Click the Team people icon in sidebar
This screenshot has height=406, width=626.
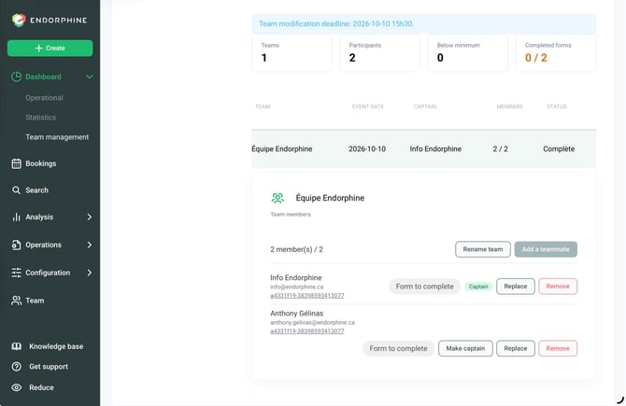click(x=17, y=301)
